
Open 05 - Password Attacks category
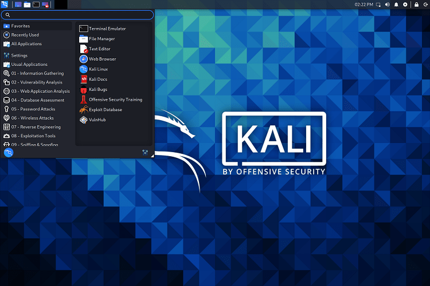click(x=37, y=109)
